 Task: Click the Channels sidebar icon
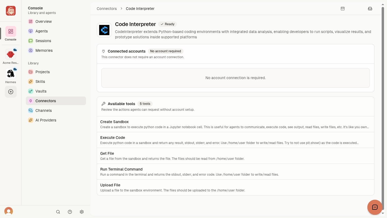[x=31, y=110]
